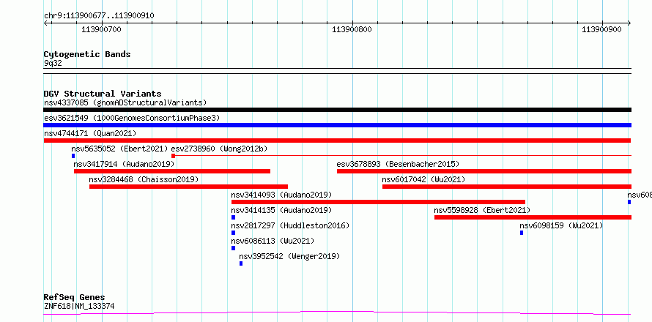Screen dimensions: 652x322
Task: Click the ZNF618|NM_133374 gene label
Action: tap(79, 307)
